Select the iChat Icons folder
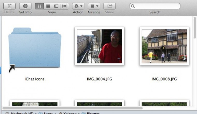 pyautogui.click(x=35, y=48)
